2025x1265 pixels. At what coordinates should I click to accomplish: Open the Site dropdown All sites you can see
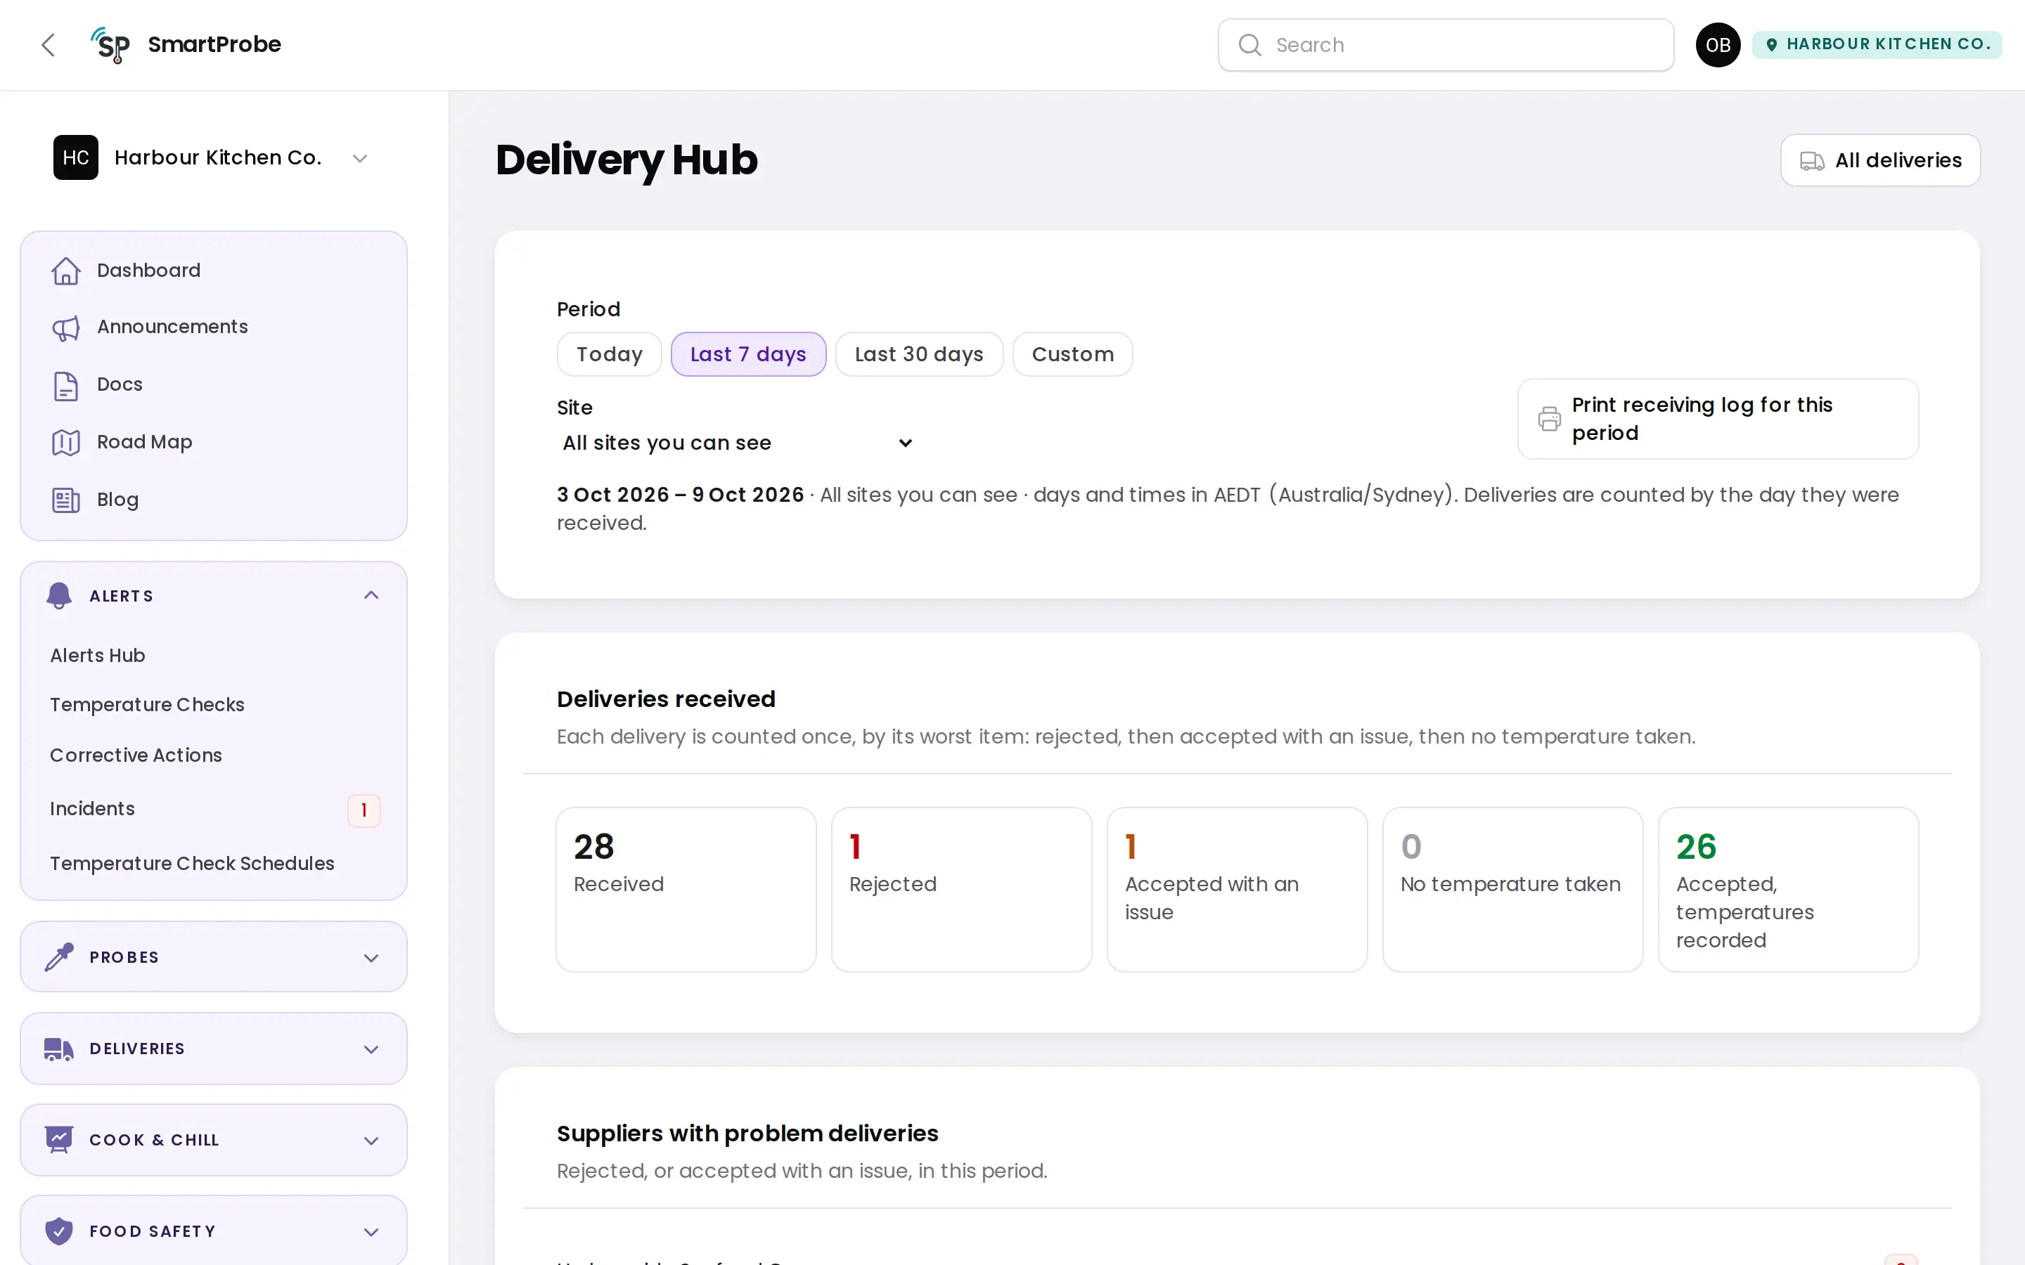coord(736,443)
